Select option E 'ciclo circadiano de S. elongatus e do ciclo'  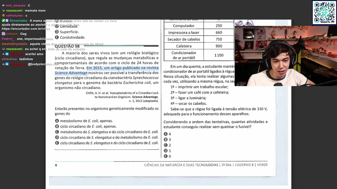(x=107, y=143)
